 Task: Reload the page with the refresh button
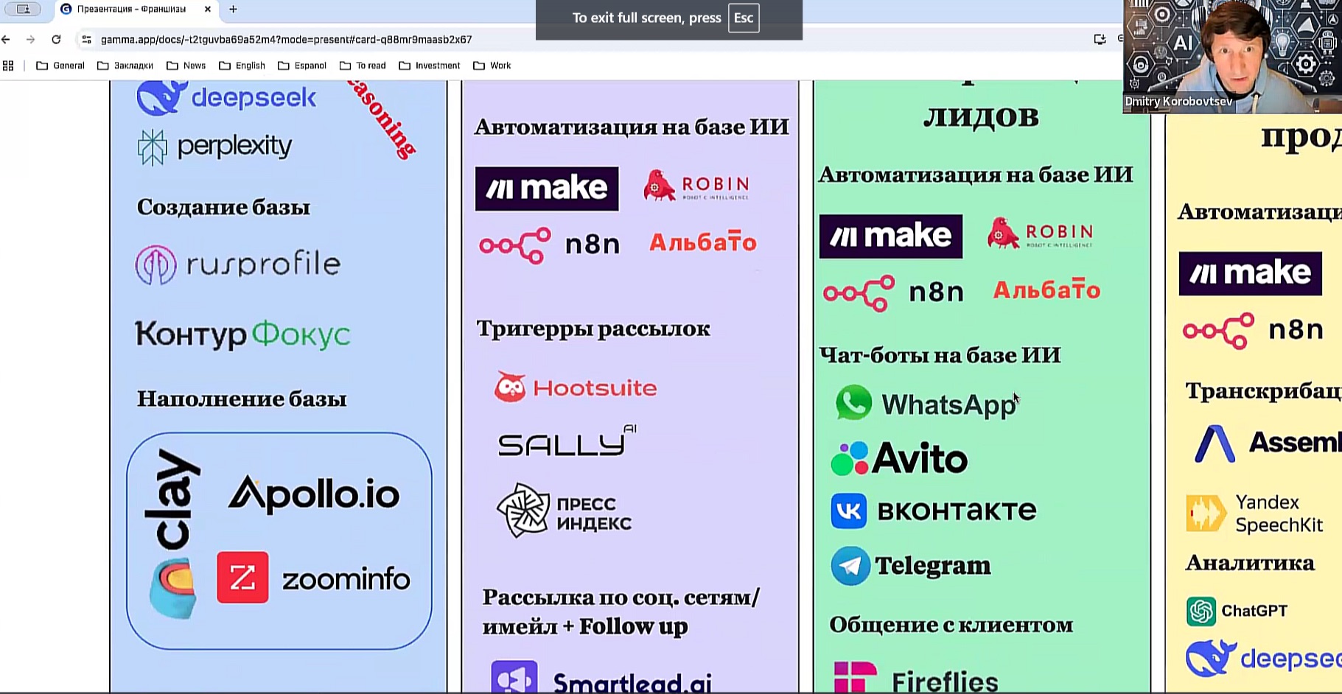[x=56, y=39]
